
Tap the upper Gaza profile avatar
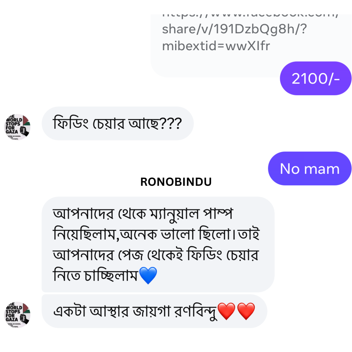(17, 127)
